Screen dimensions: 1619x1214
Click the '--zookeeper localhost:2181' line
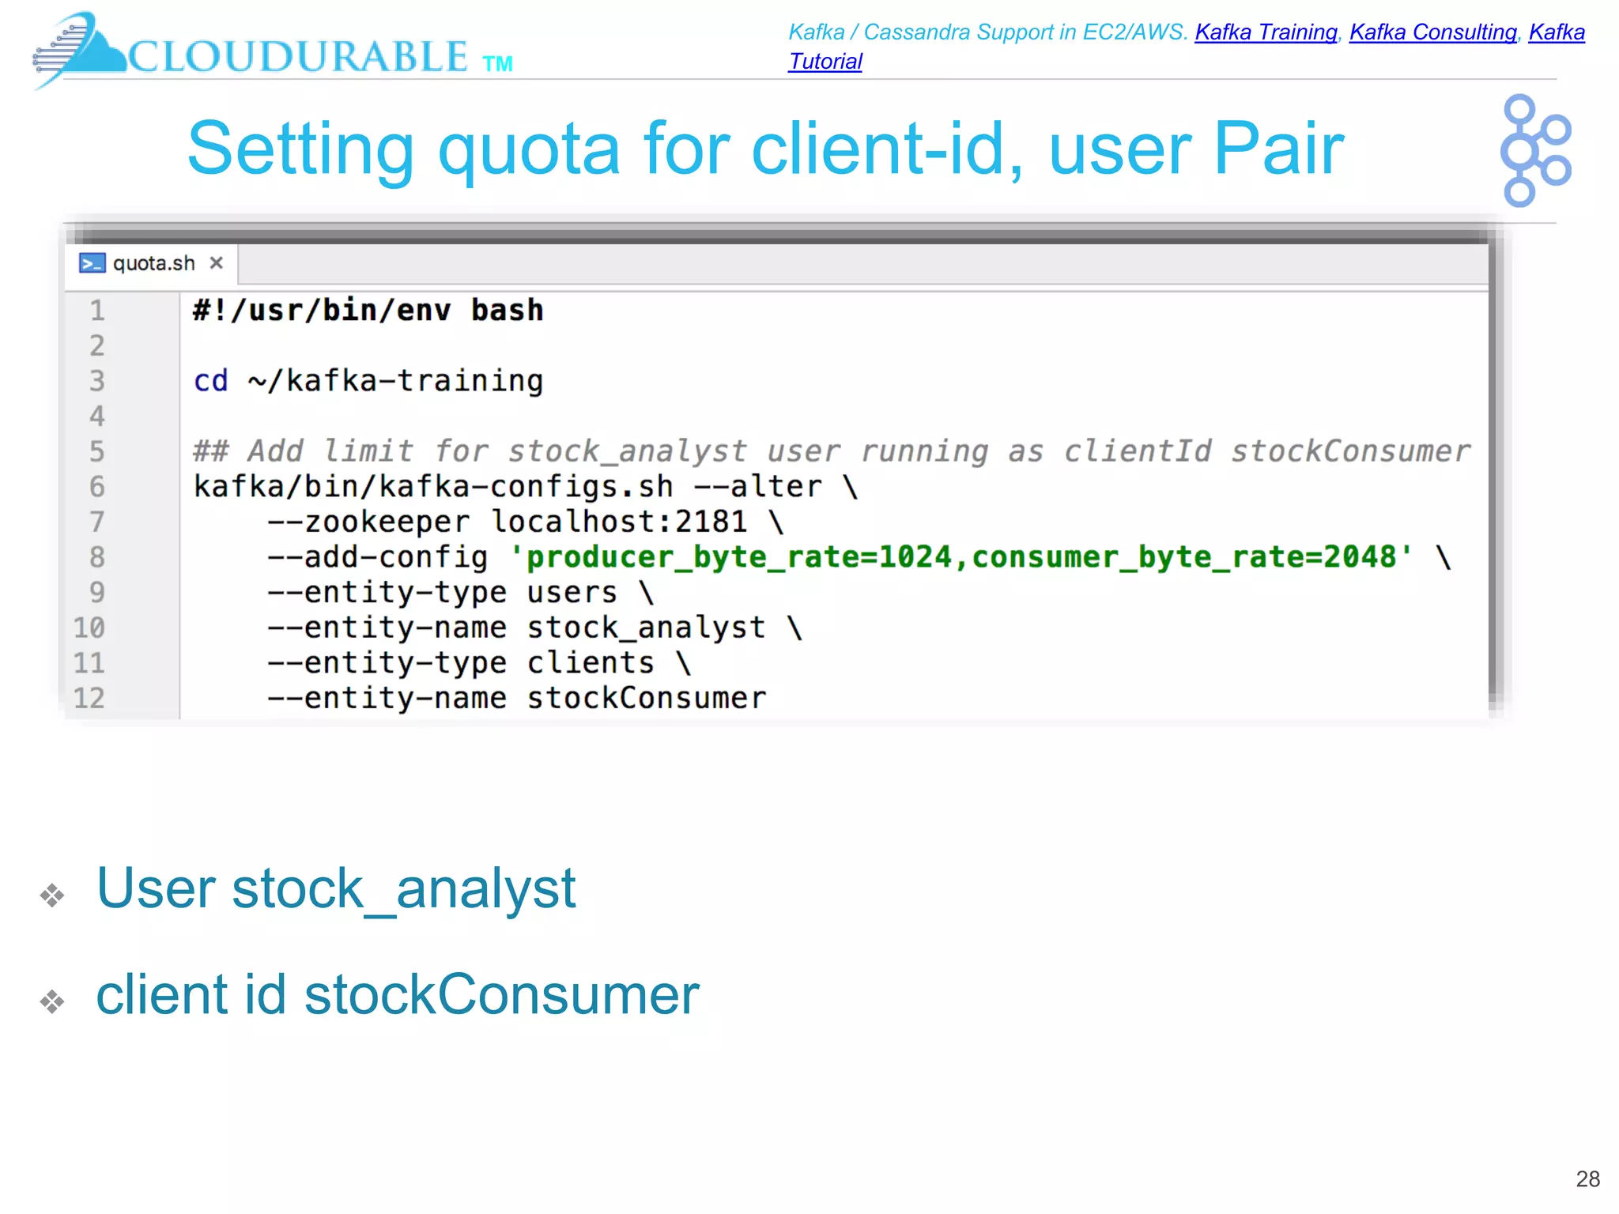point(525,522)
